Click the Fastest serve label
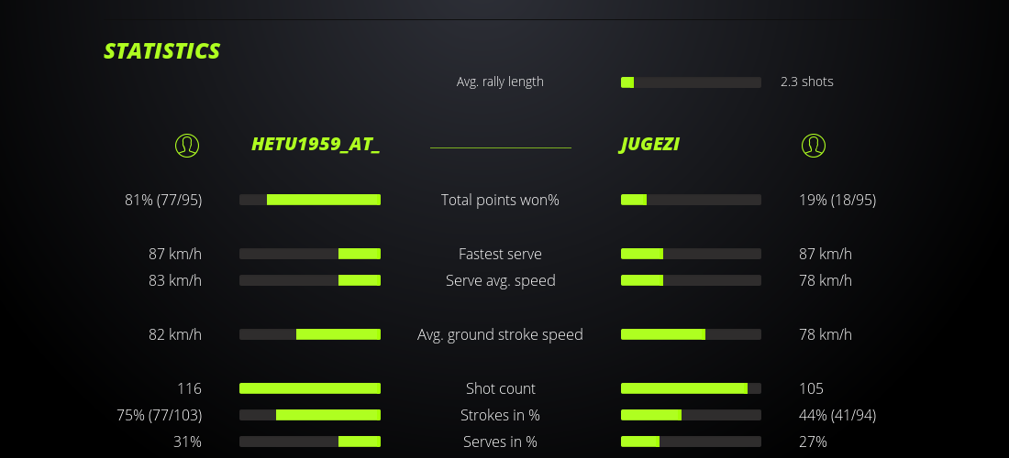 point(500,254)
